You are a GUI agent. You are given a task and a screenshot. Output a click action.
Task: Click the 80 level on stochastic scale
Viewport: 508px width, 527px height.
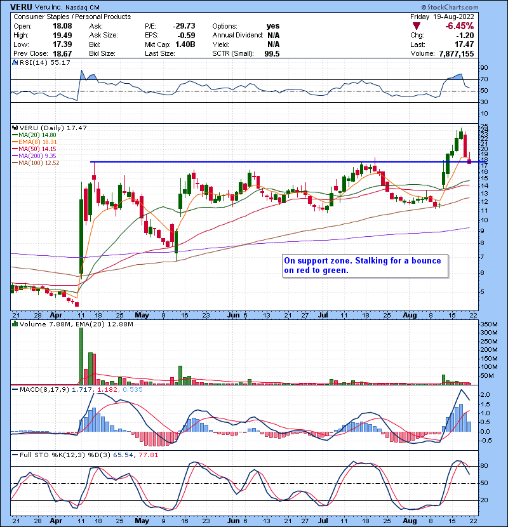[x=485, y=466]
